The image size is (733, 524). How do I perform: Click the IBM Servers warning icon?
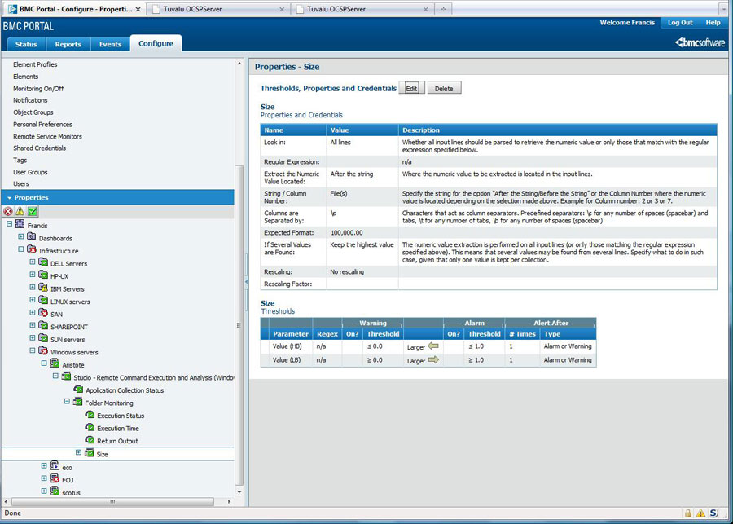point(43,288)
